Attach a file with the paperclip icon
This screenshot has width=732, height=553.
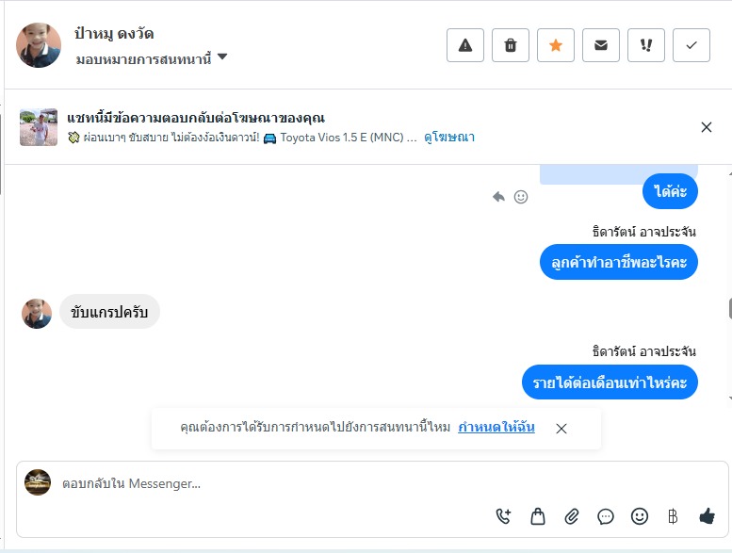tap(571, 516)
